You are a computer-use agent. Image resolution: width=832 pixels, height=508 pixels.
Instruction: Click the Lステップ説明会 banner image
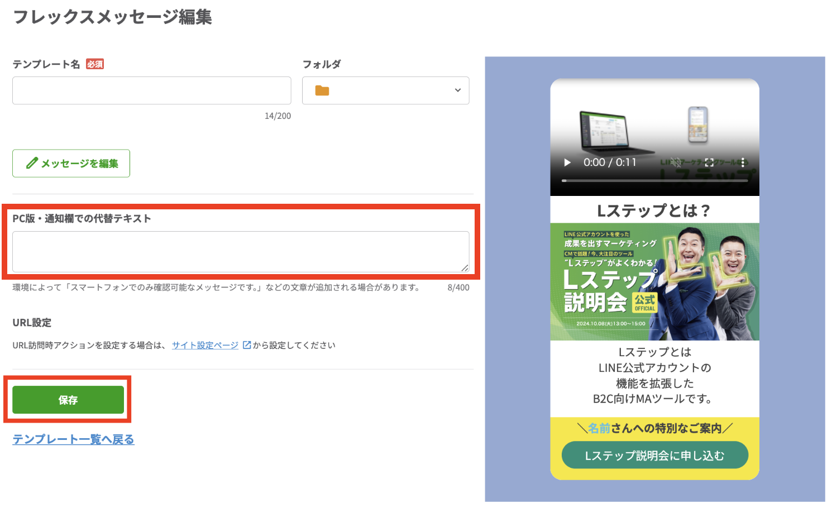[x=654, y=282]
